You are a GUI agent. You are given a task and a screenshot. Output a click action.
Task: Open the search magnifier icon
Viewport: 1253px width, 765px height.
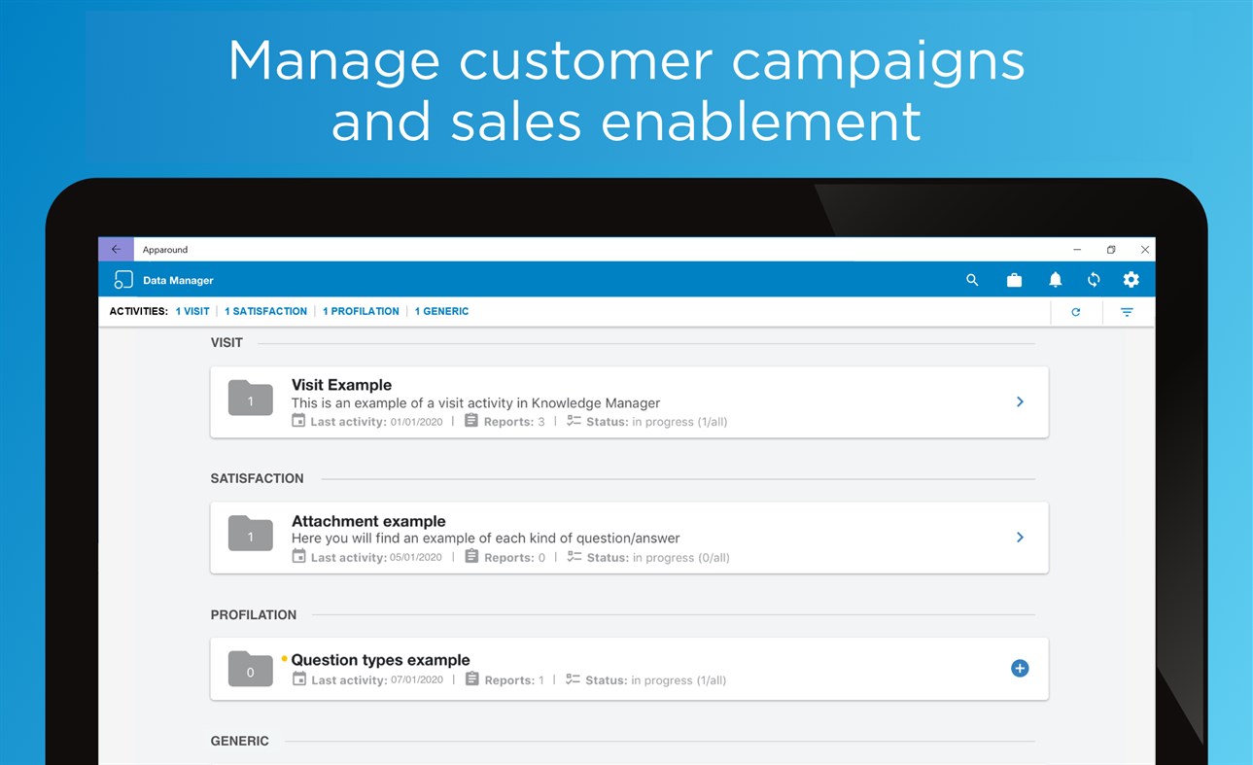[972, 280]
